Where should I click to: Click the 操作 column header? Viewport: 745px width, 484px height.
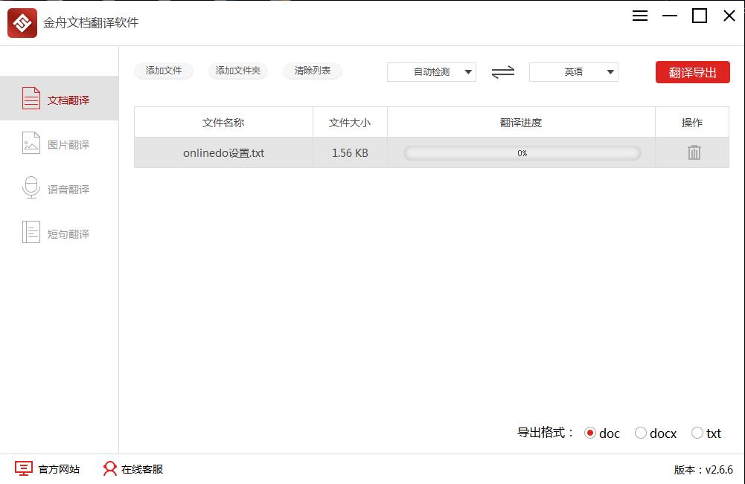(x=692, y=122)
